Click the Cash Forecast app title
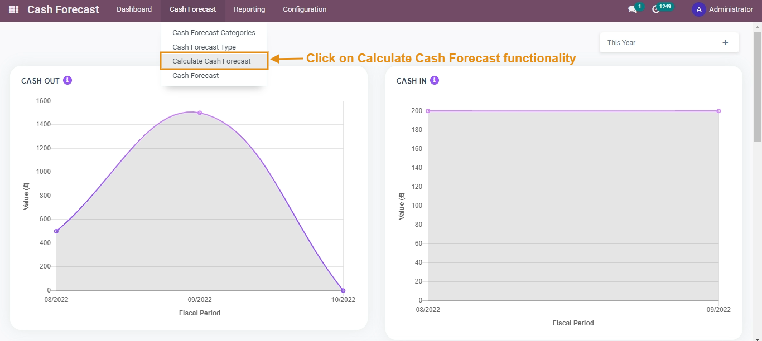The width and height of the screenshot is (762, 341). click(63, 9)
